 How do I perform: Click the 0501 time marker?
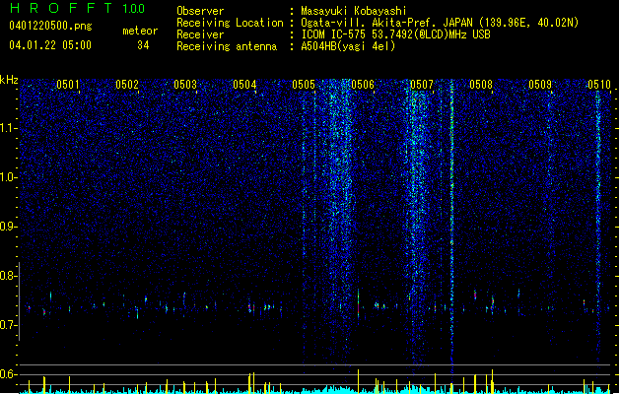coord(68,85)
